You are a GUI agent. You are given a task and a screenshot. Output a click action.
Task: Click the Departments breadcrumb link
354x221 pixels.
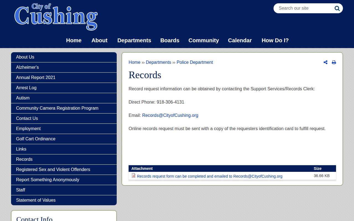point(158,62)
